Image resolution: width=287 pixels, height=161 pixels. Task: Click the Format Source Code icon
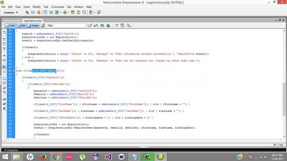[x=4, y=109]
